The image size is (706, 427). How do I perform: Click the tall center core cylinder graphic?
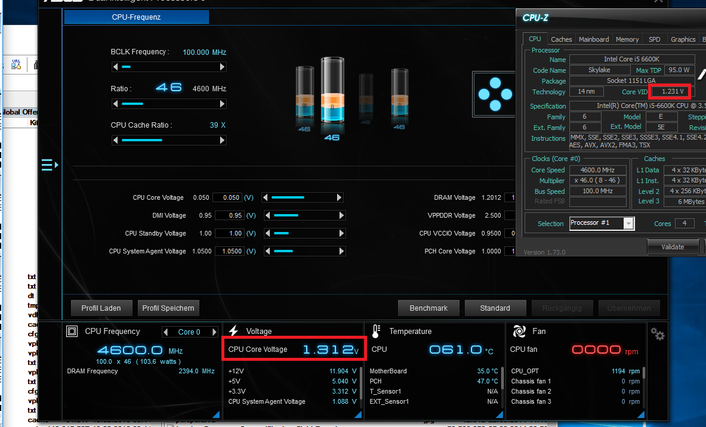pyautogui.click(x=333, y=91)
